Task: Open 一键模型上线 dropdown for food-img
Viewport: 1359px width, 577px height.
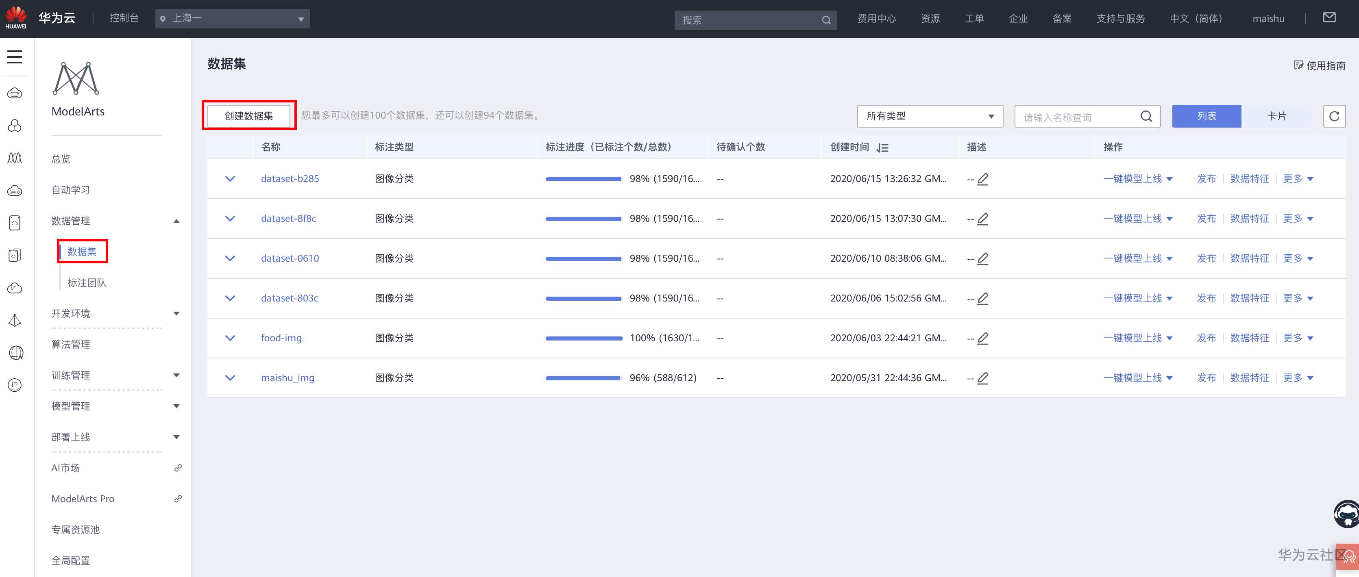Action: pos(1138,338)
